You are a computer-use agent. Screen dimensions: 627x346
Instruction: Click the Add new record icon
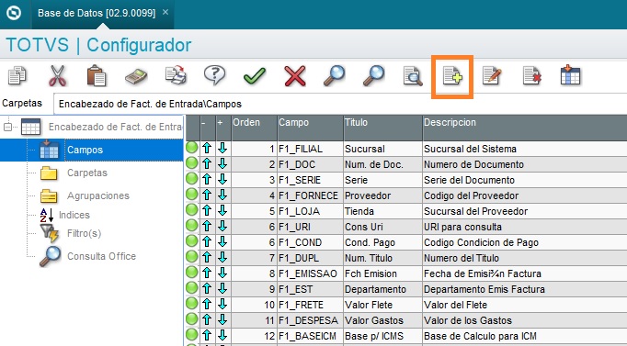pyautogui.click(x=452, y=76)
